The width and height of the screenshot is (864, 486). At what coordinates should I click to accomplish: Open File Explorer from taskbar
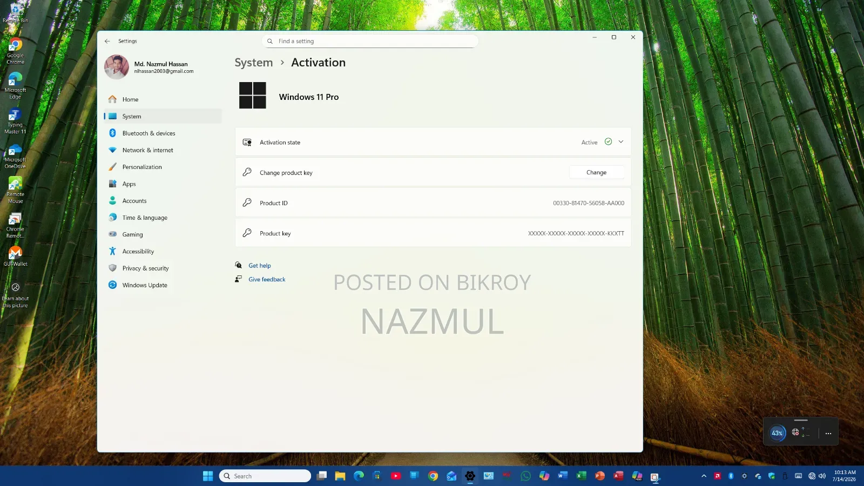pyautogui.click(x=340, y=476)
